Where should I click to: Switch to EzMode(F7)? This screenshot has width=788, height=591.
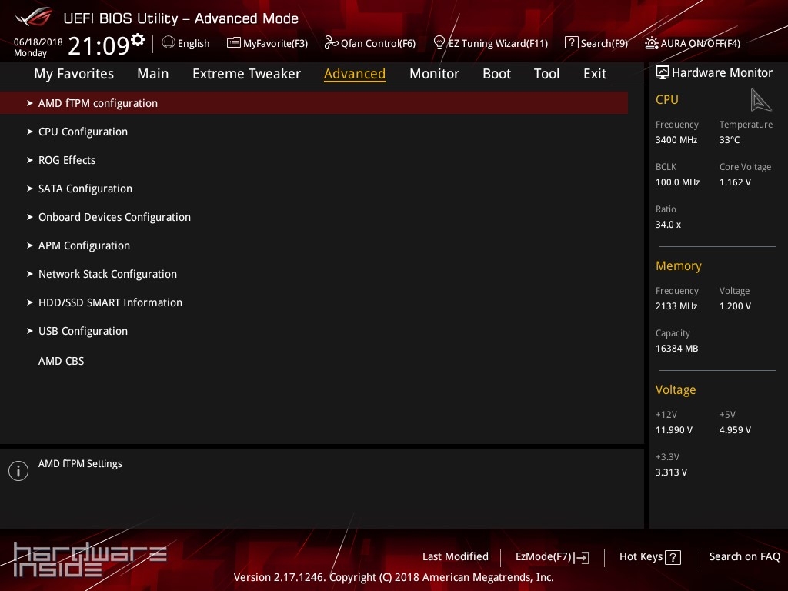553,557
